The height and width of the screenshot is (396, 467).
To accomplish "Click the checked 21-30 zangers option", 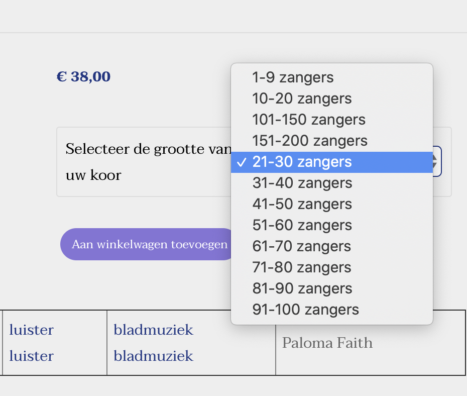I will pos(302,162).
